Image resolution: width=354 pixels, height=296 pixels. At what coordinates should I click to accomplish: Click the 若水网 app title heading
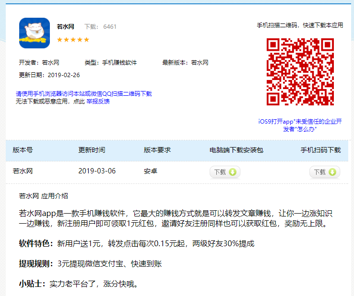point(65,27)
